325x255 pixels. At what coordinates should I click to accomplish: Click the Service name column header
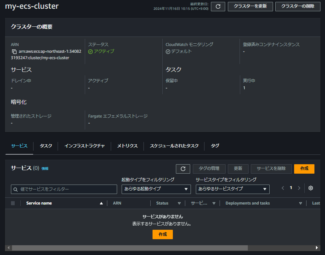pos(39,203)
